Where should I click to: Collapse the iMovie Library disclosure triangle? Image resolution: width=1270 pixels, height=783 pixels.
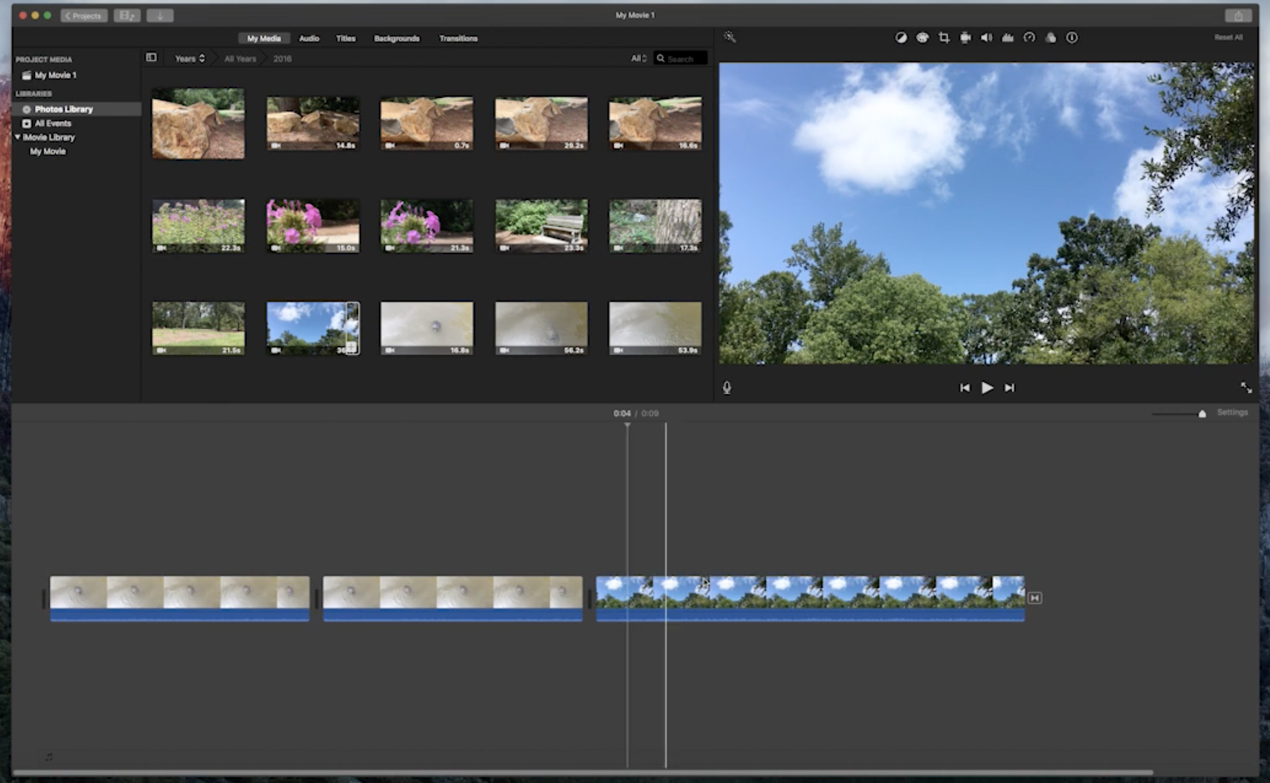pyautogui.click(x=17, y=137)
